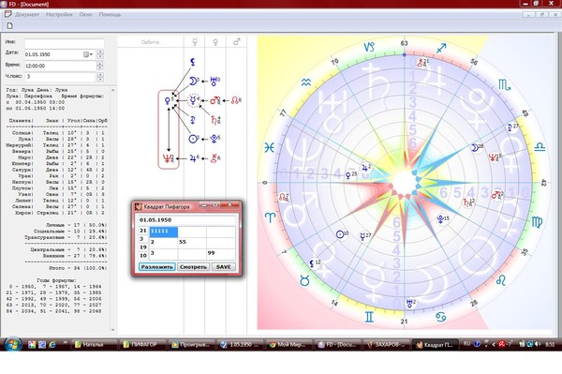Viewport: 562px width, 374px height.
Task: Open the Документ menu
Action: (27, 15)
